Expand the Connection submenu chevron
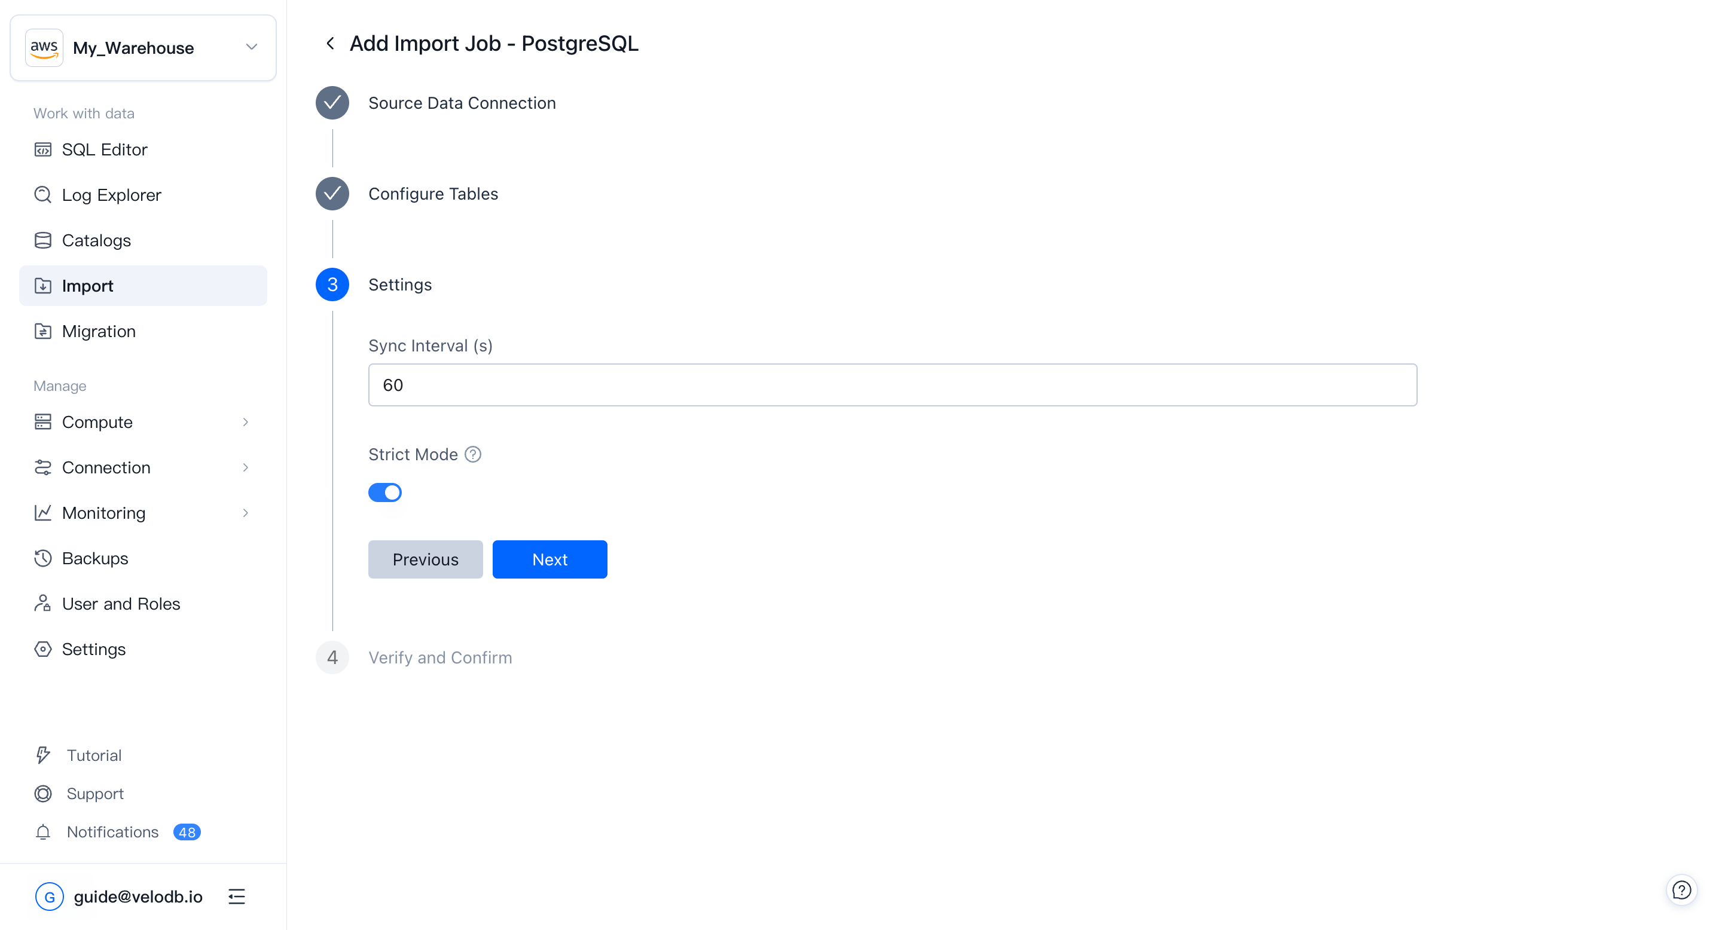 [x=245, y=467]
